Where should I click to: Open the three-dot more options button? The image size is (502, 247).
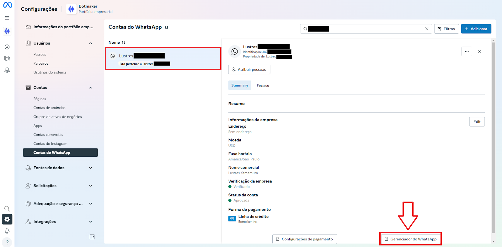[467, 51]
